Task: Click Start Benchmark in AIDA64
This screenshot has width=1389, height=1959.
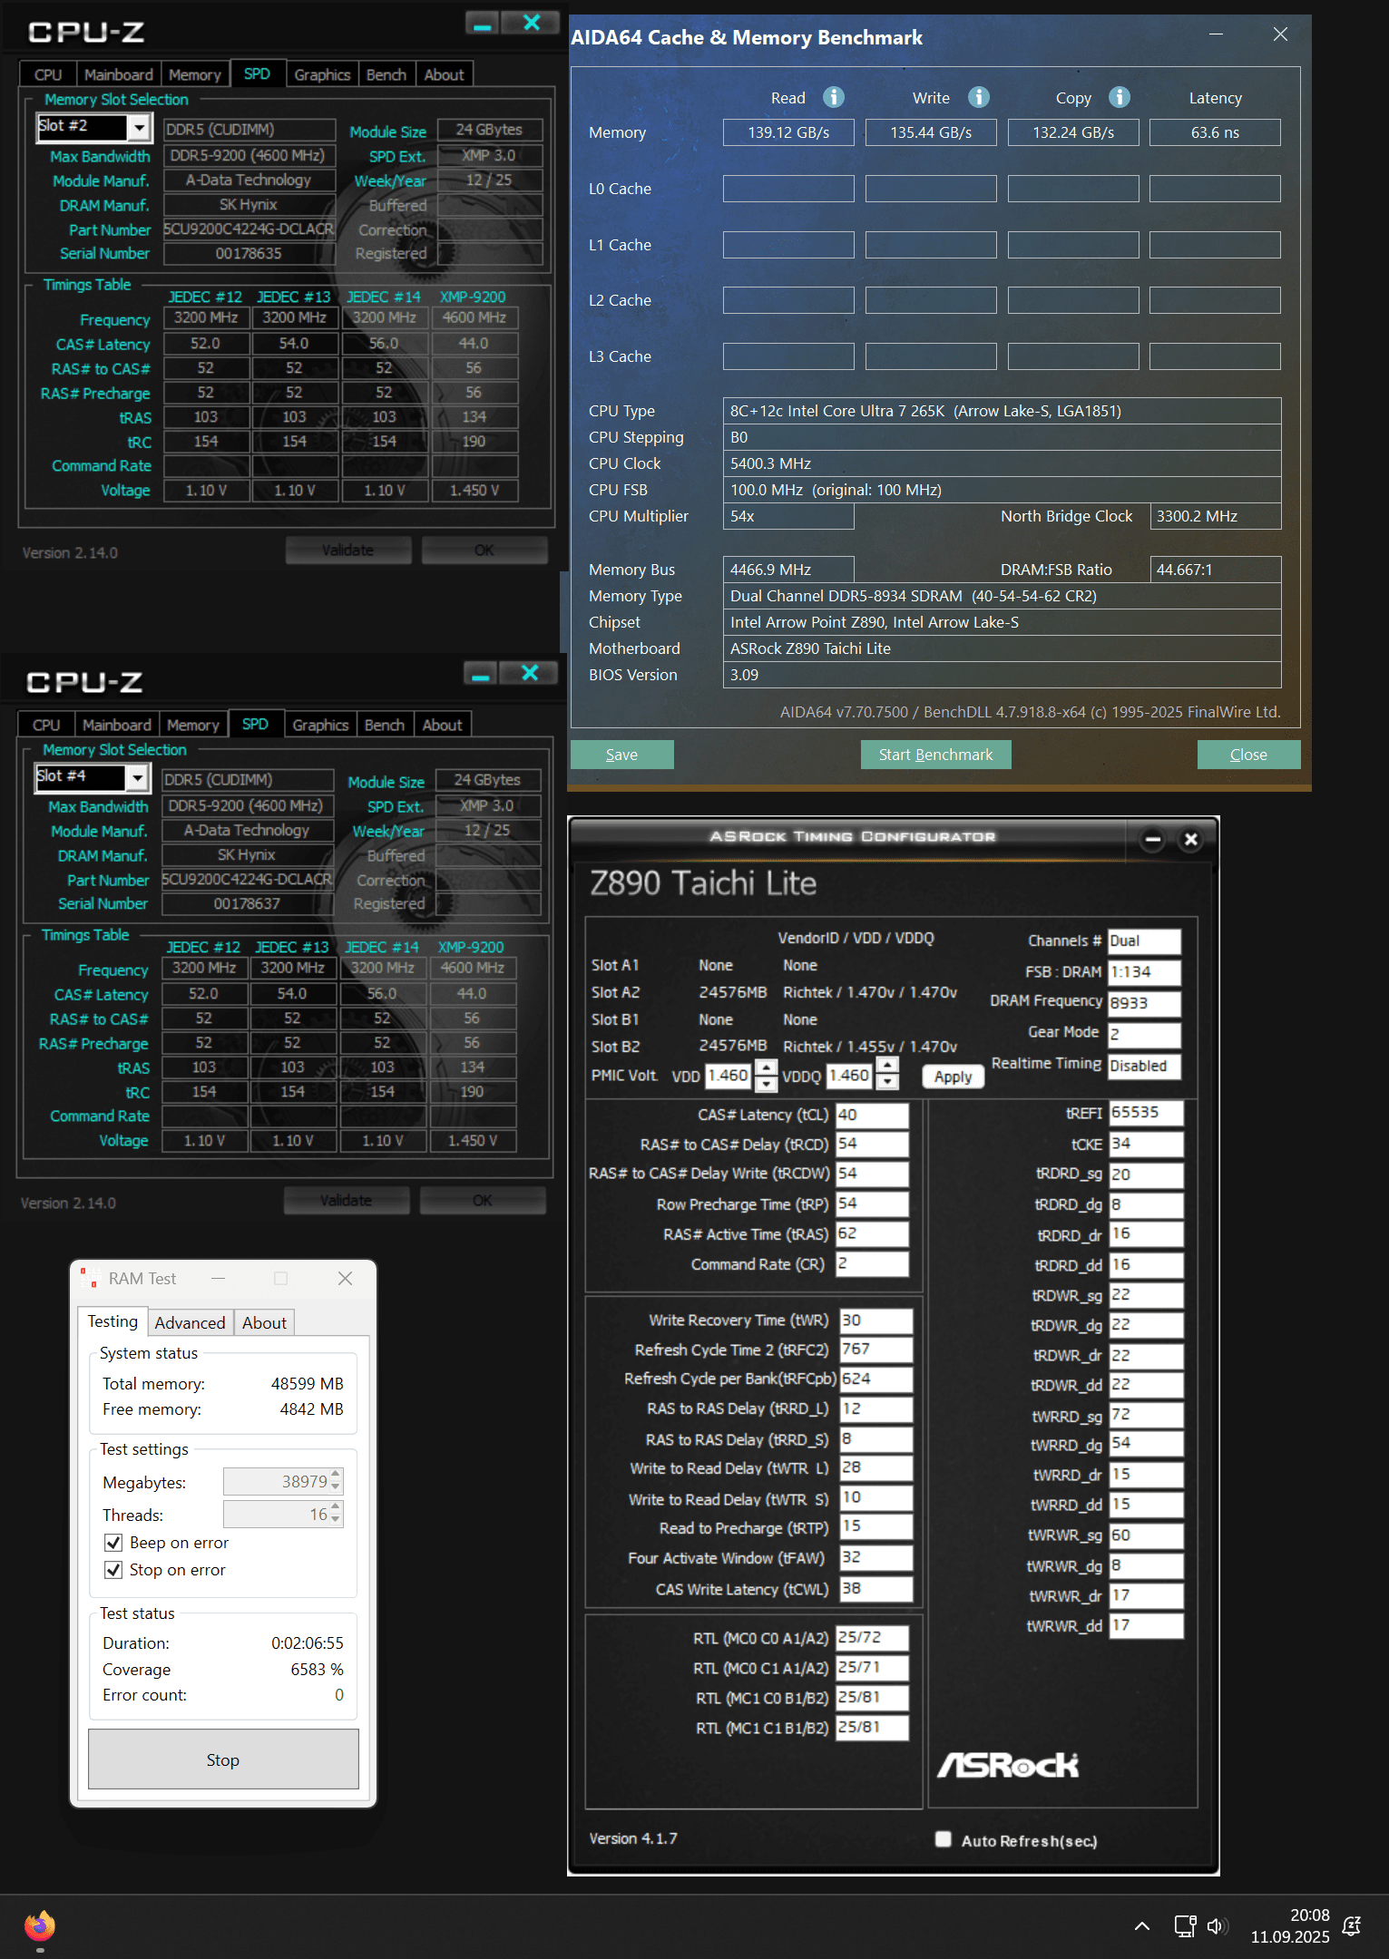Action: [x=935, y=755]
